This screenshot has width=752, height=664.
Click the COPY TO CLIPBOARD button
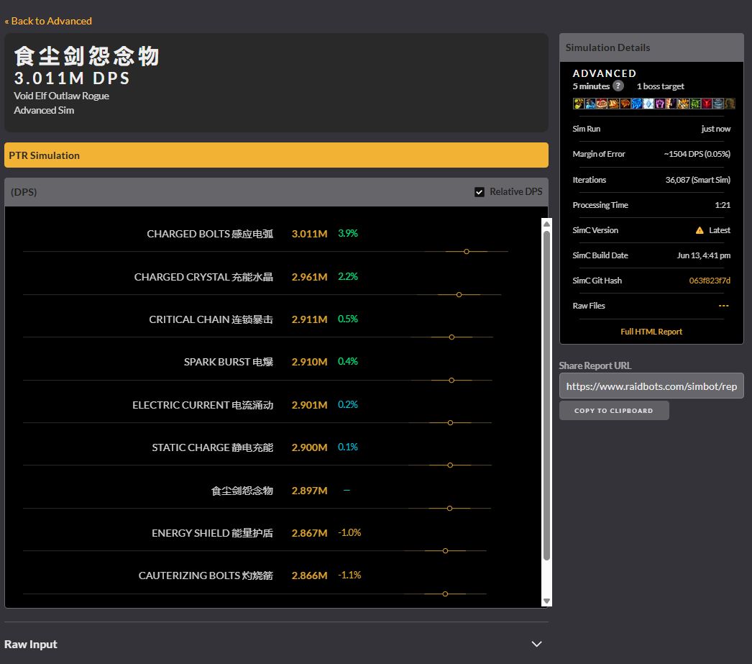(x=614, y=410)
